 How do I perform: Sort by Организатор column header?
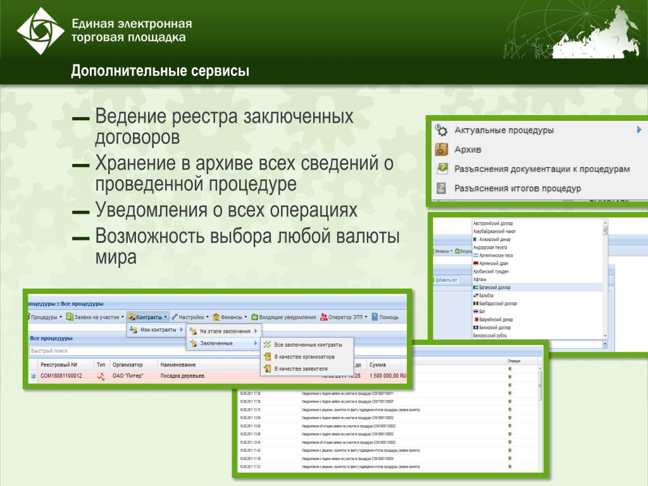coord(128,364)
